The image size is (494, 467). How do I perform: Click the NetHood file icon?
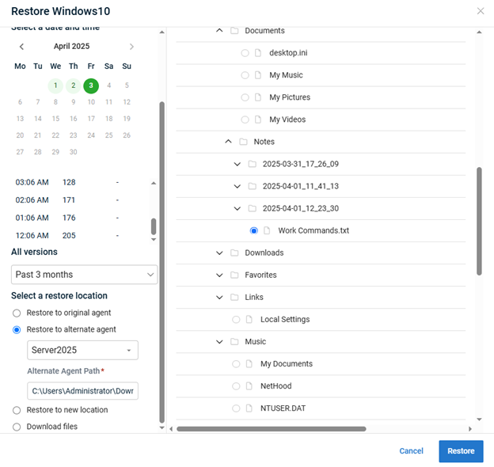pos(249,386)
